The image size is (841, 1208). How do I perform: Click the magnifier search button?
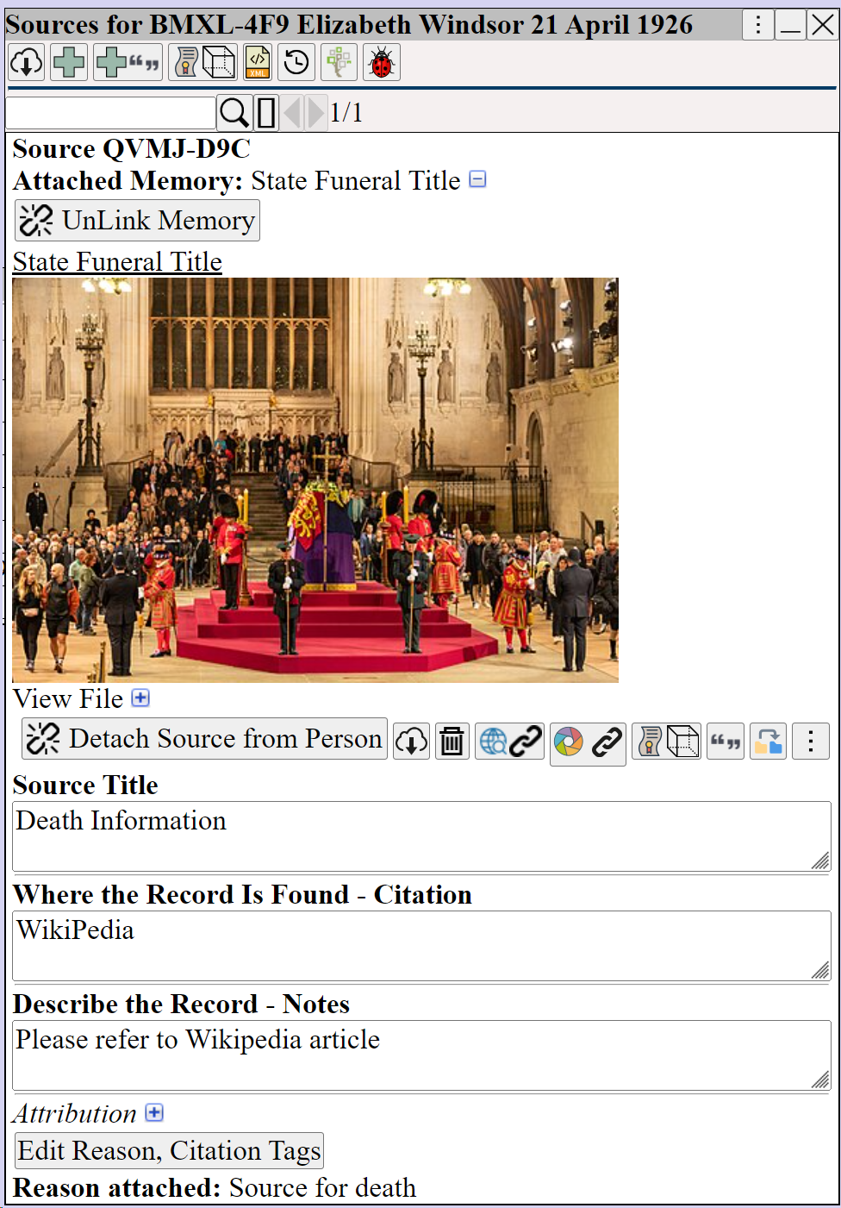pyautogui.click(x=234, y=113)
